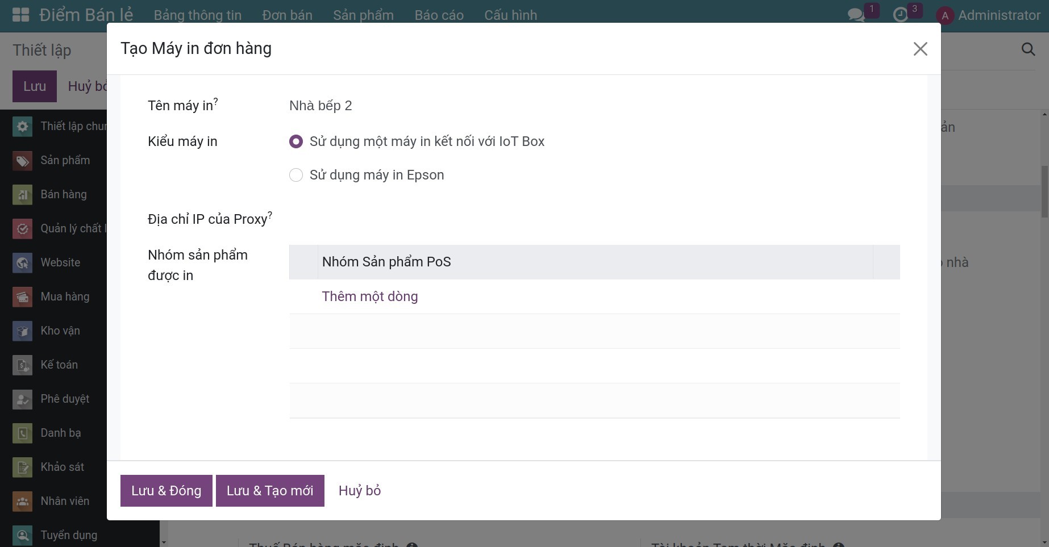Select the Sản phẩm sidebar icon
The image size is (1049, 547).
pos(22,160)
